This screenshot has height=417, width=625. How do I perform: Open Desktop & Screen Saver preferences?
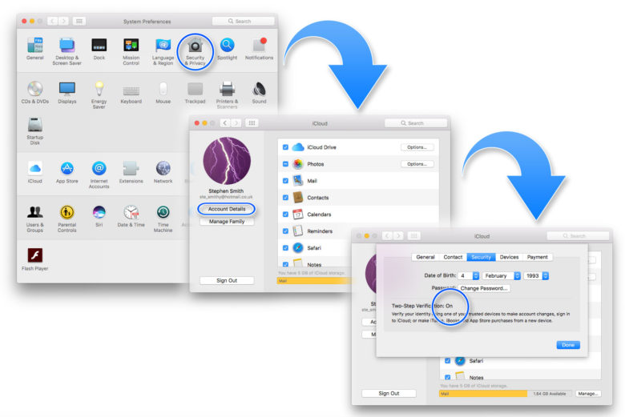(67, 45)
